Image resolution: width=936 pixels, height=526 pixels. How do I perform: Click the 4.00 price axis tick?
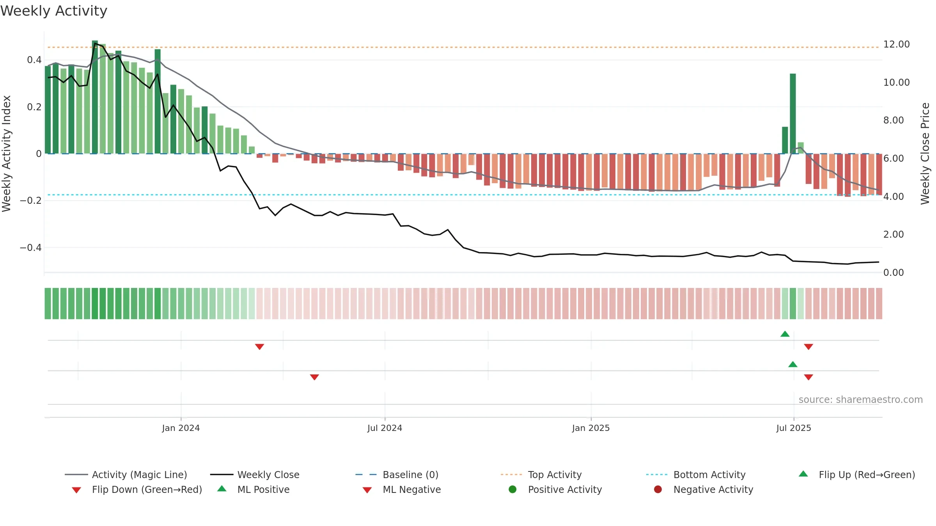point(893,196)
